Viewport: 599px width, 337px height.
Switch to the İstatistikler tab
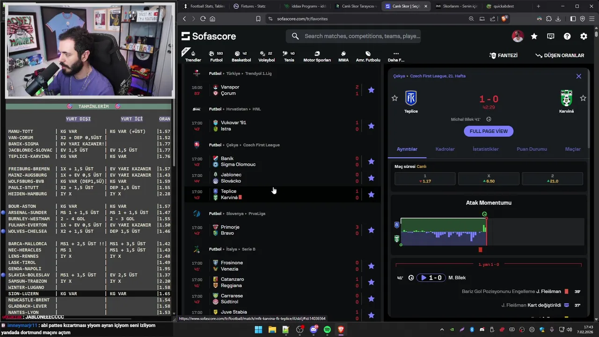click(x=486, y=149)
